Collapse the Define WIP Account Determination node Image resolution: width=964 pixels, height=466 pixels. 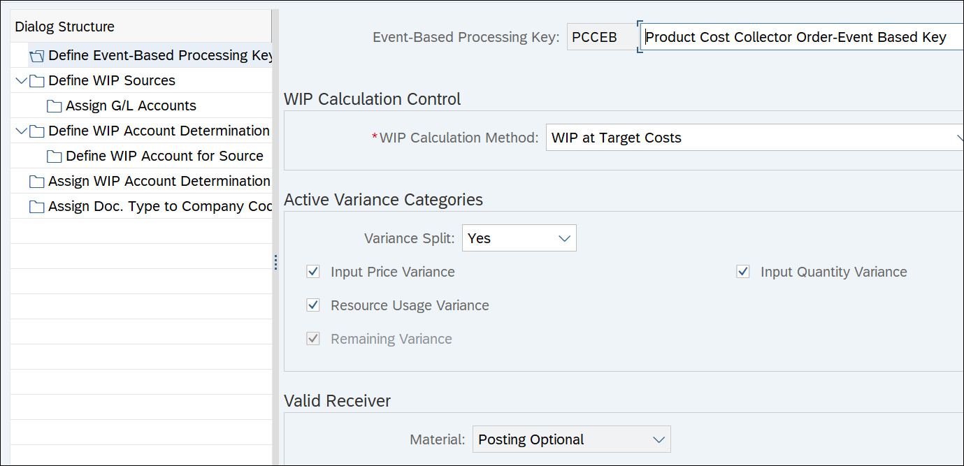(21, 131)
